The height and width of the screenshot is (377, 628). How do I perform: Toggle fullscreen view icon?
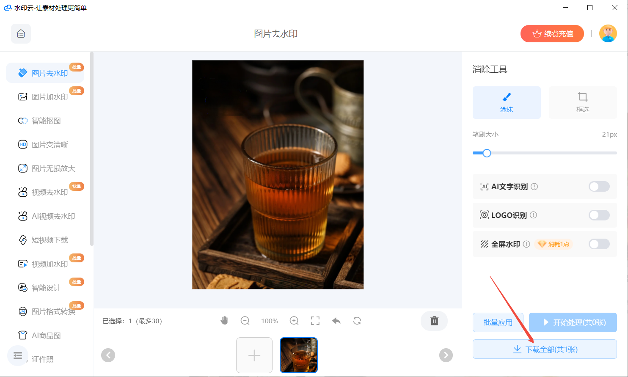pos(315,321)
